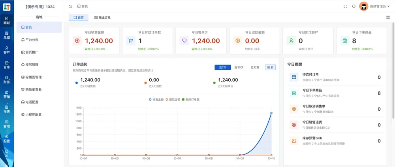The image size is (395, 167).
Task: Click the 今日销售金额 card icon
Action: pyautogui.click(x=77, y=41)
